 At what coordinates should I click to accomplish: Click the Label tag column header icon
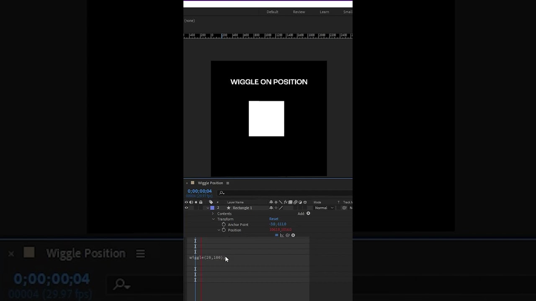(211, 202)
